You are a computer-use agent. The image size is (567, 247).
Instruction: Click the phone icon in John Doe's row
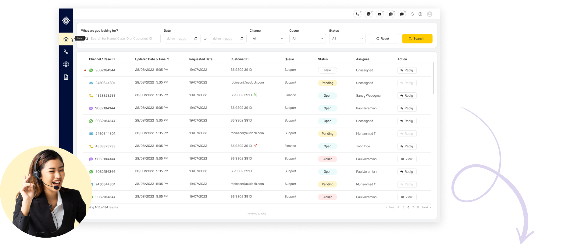(x=91, y=146)
